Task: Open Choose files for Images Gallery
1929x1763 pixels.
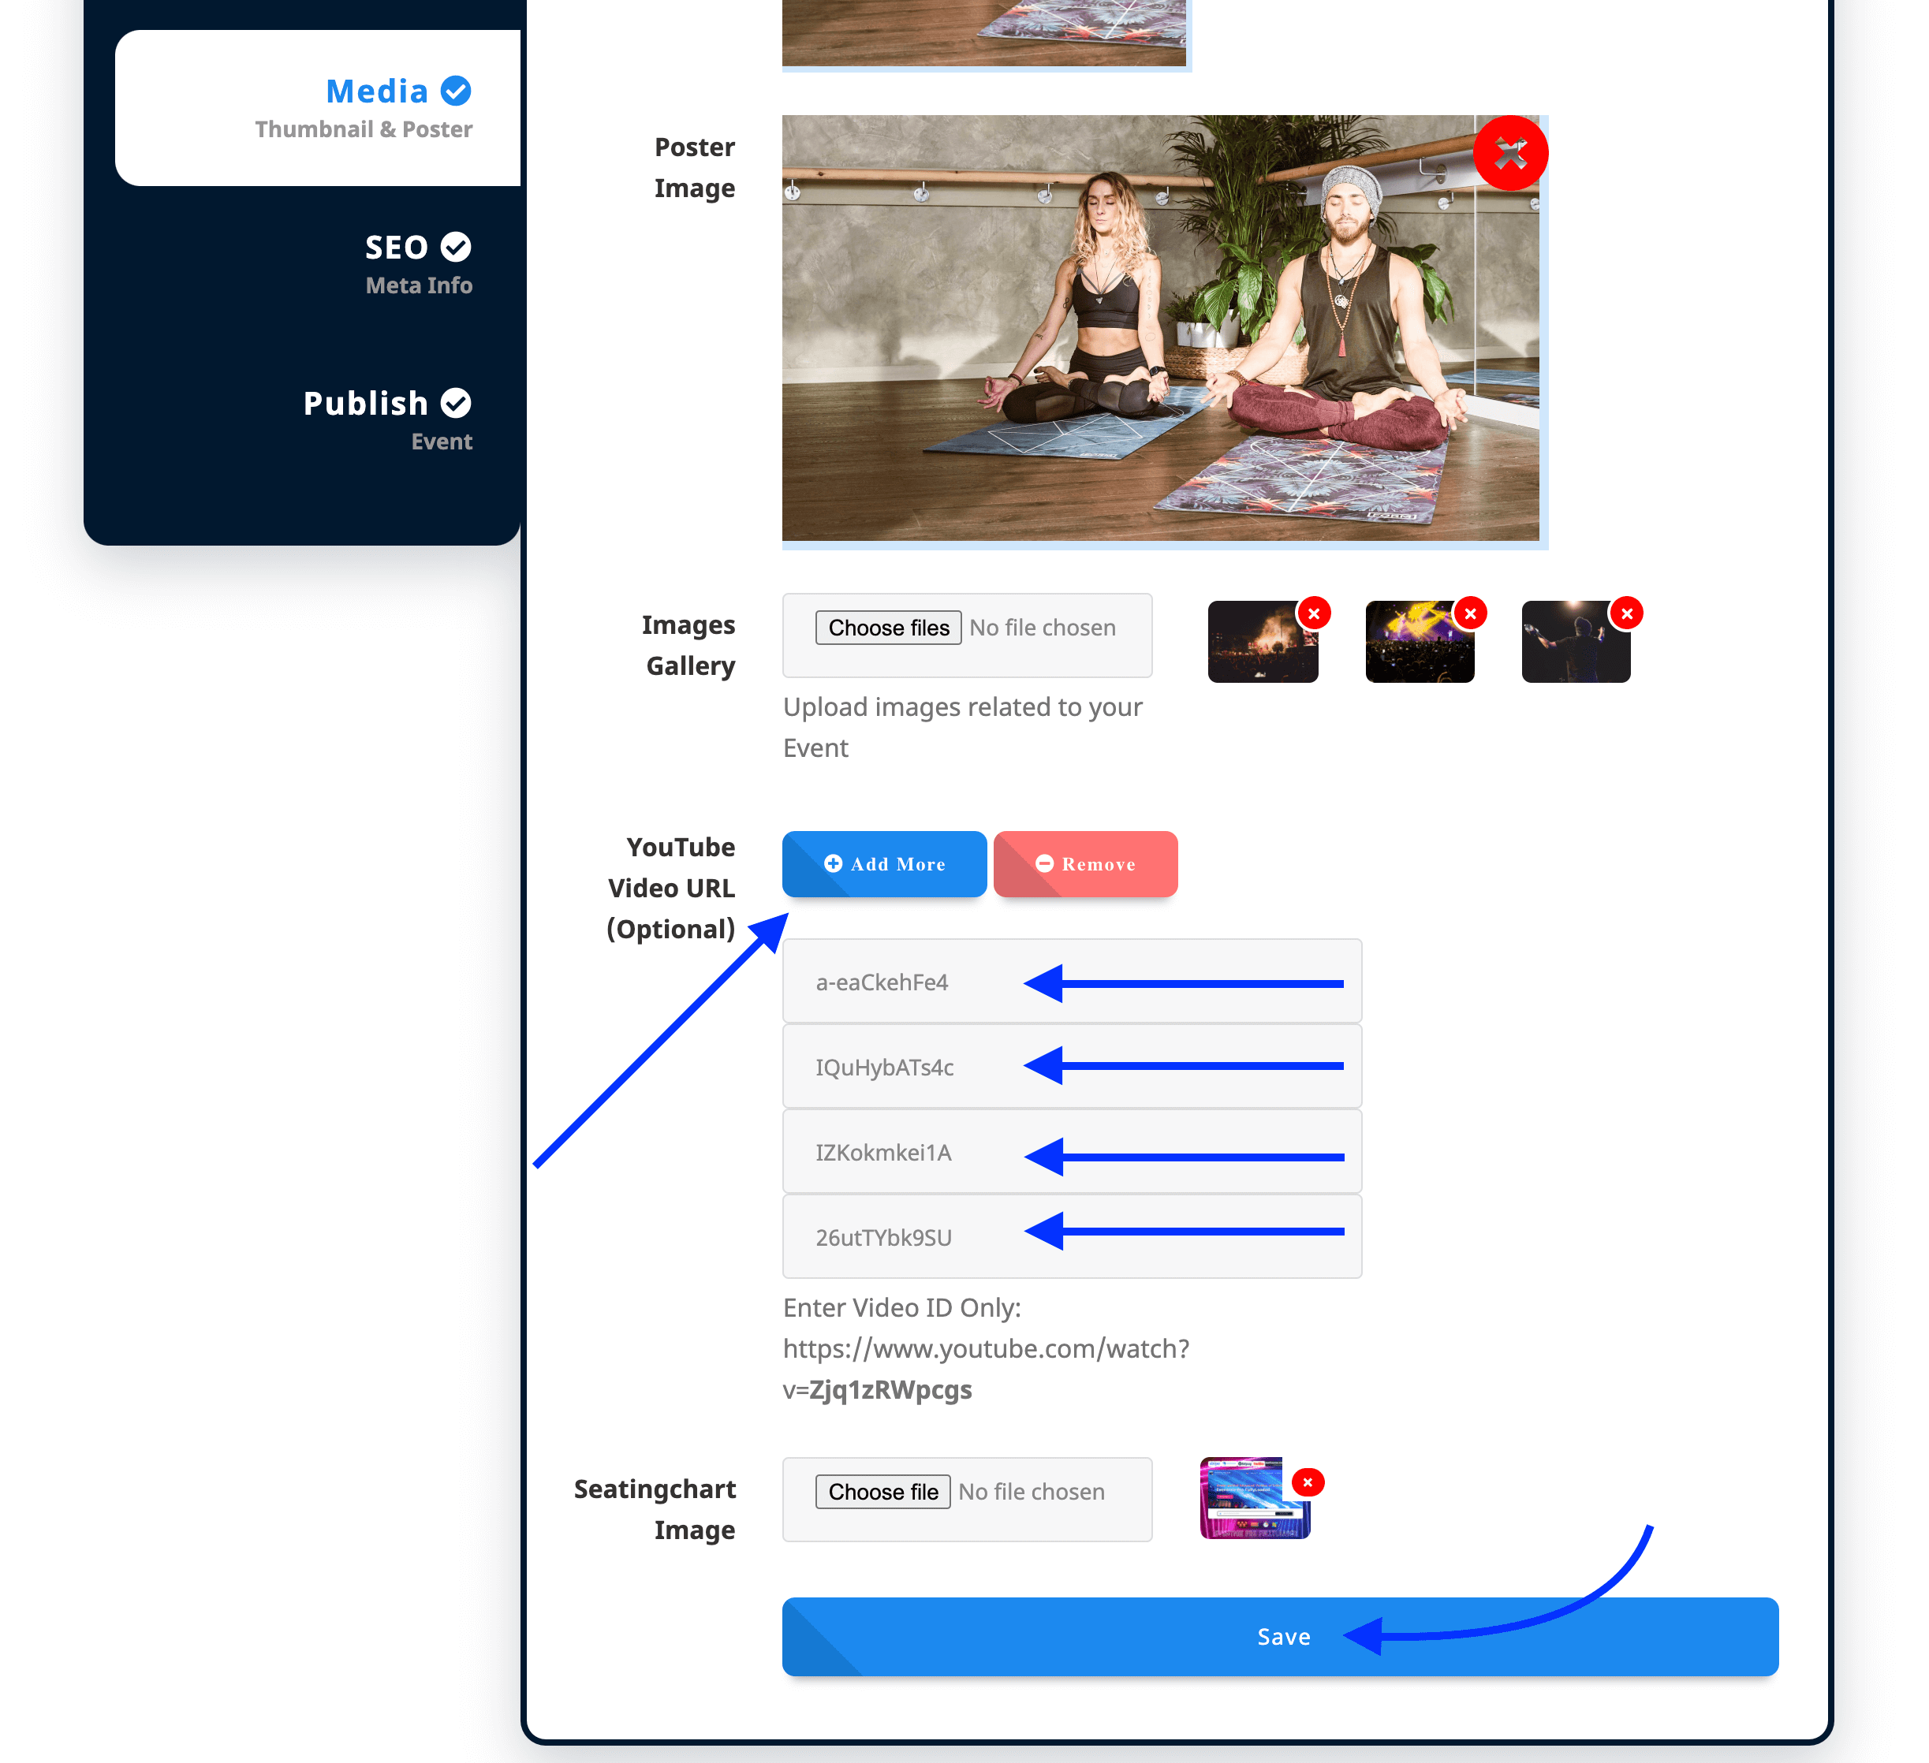Action: pos(887,628)
